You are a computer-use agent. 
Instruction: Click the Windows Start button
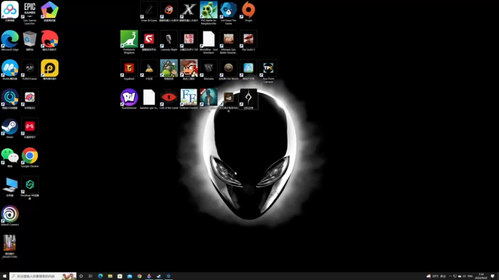click(x=4, y=276)
